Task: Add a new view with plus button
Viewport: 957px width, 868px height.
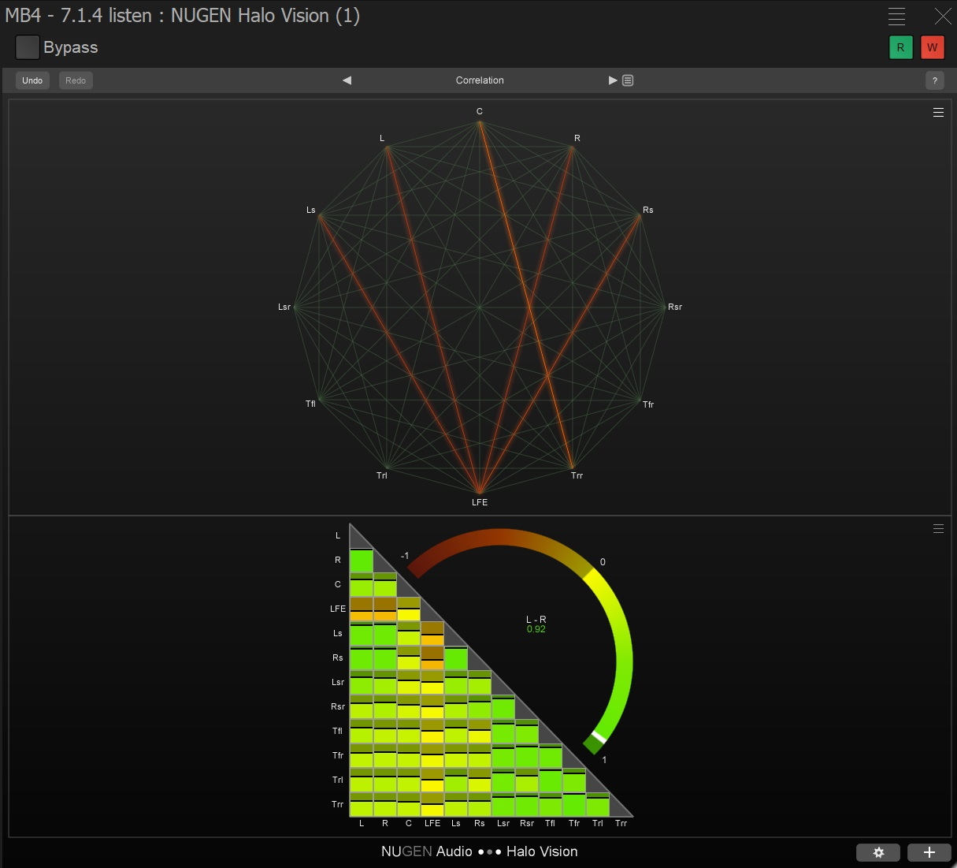Action: pos(929,852)
